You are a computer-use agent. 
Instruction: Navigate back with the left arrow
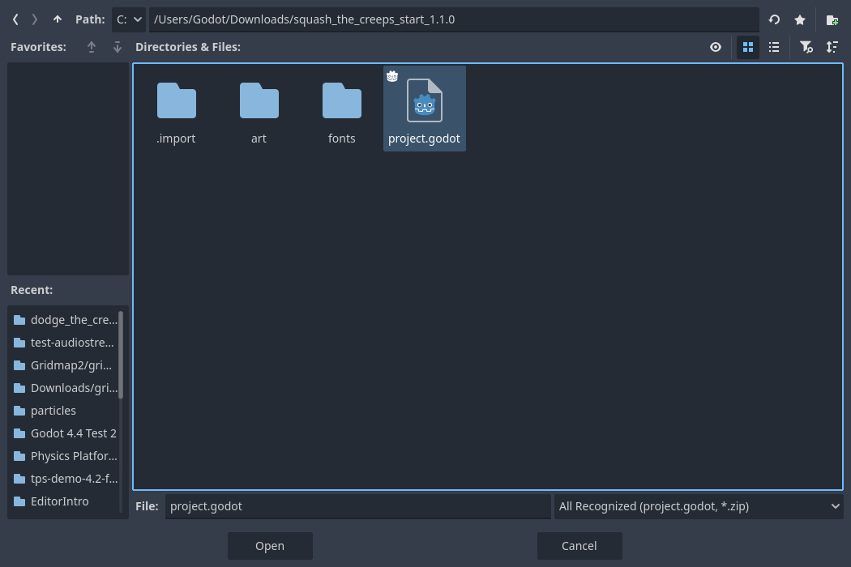(15, 19)
